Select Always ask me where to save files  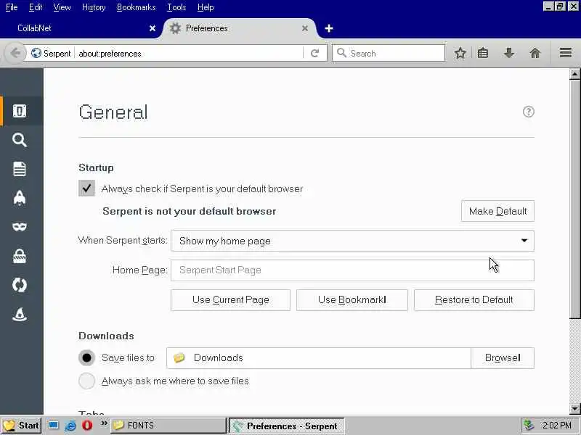tap(86, 381)
